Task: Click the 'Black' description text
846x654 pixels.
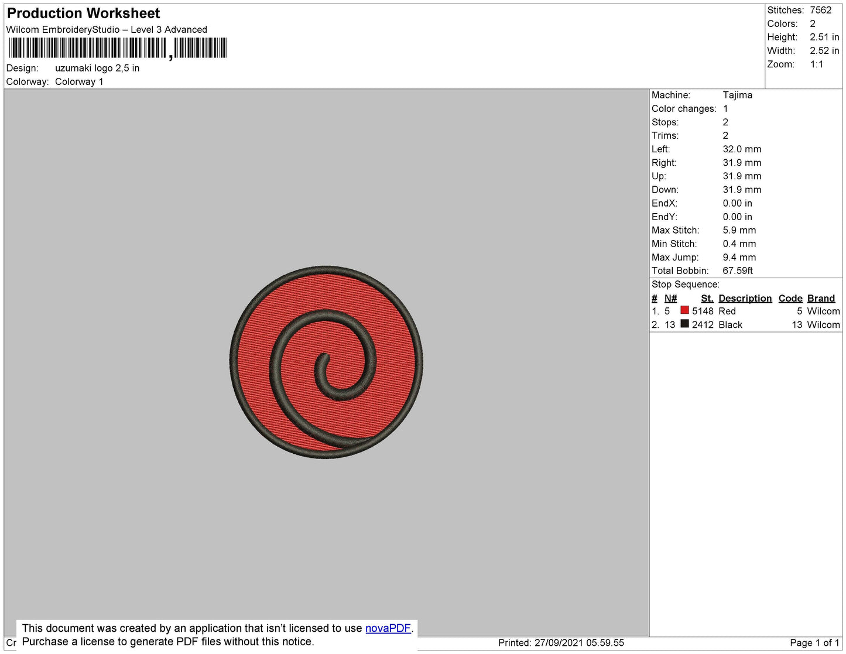Action: click(x=730, y=324)
